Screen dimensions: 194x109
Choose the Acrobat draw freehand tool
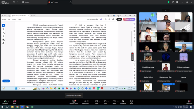coord(3,36)
